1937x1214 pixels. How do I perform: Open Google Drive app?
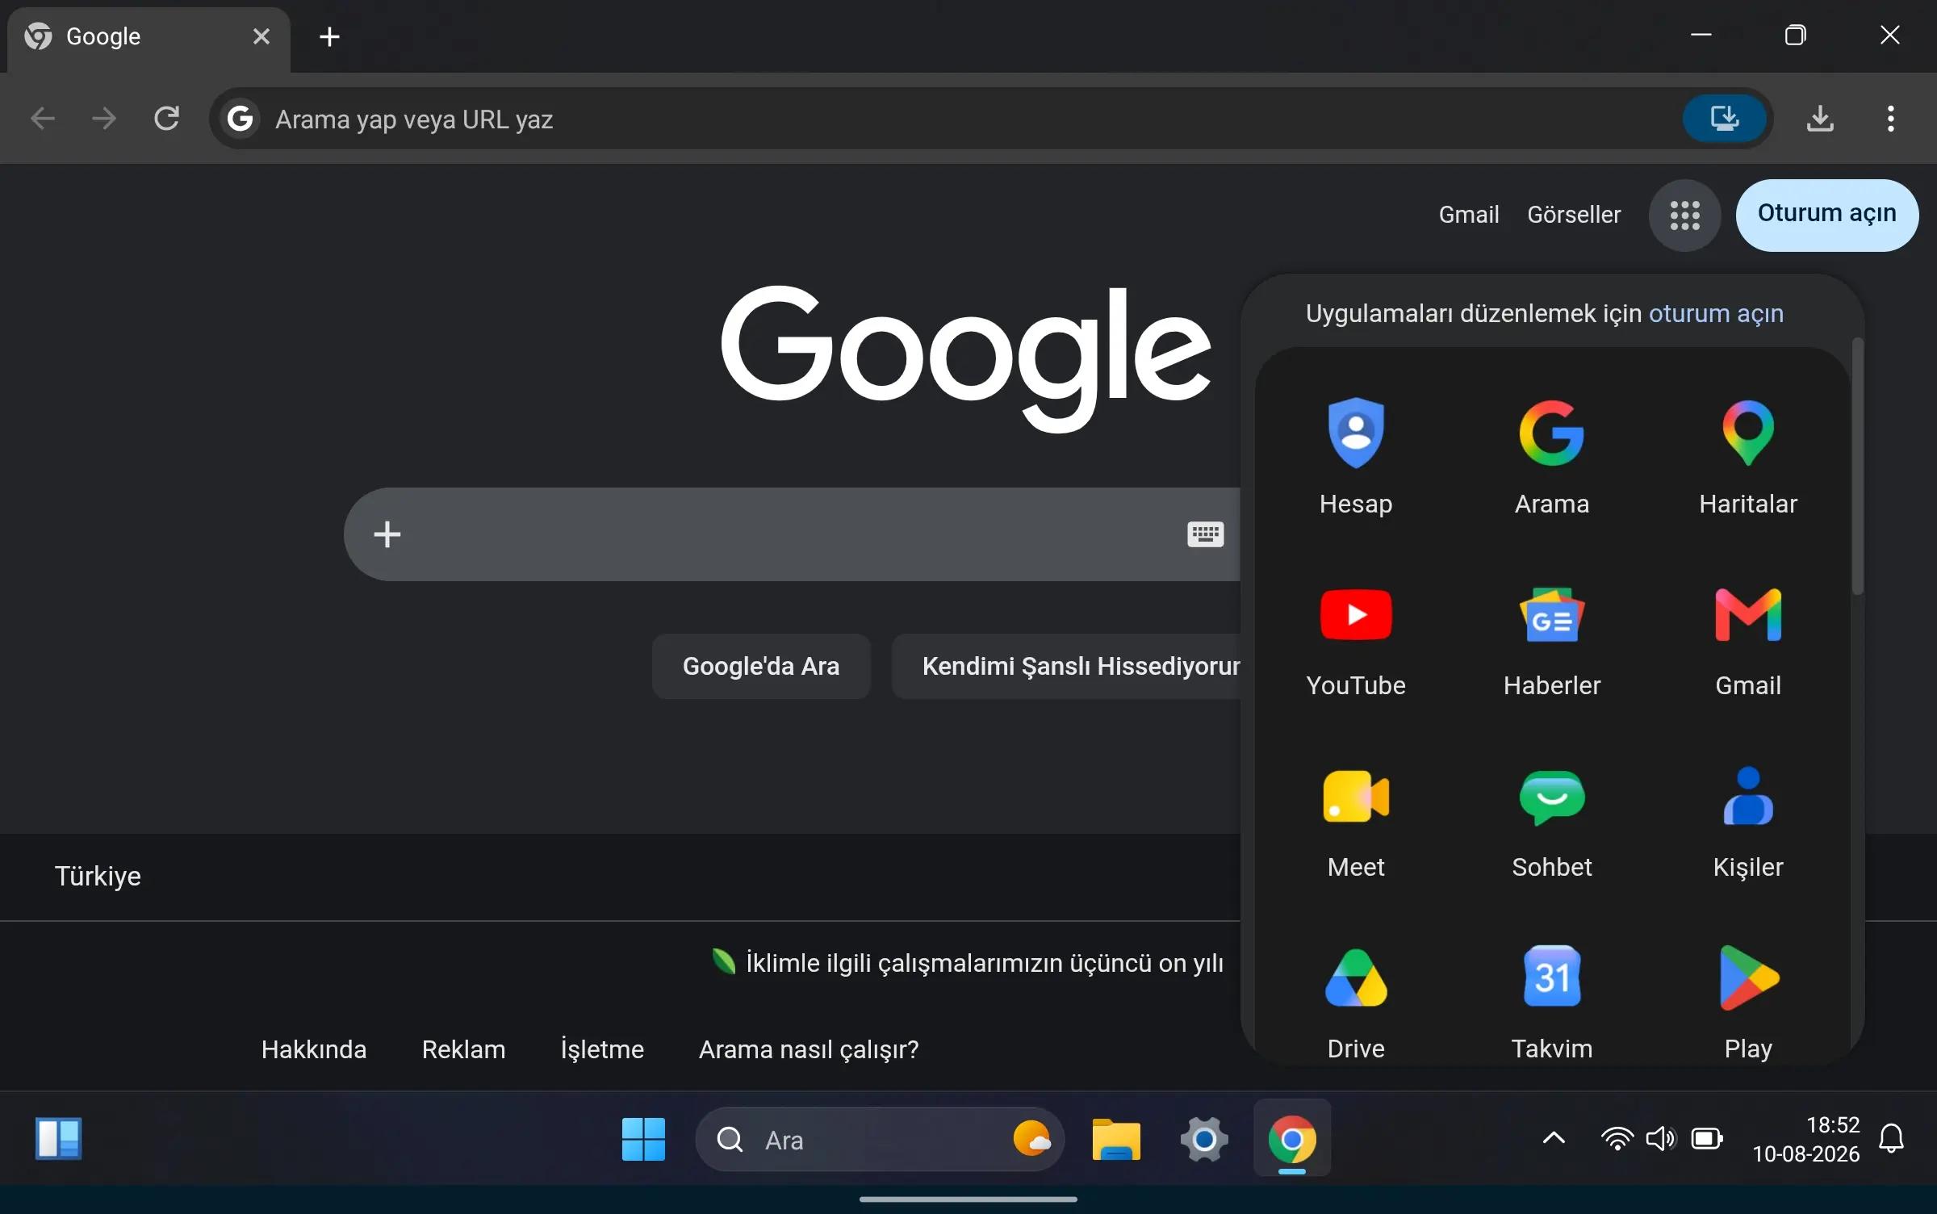1356,1002
